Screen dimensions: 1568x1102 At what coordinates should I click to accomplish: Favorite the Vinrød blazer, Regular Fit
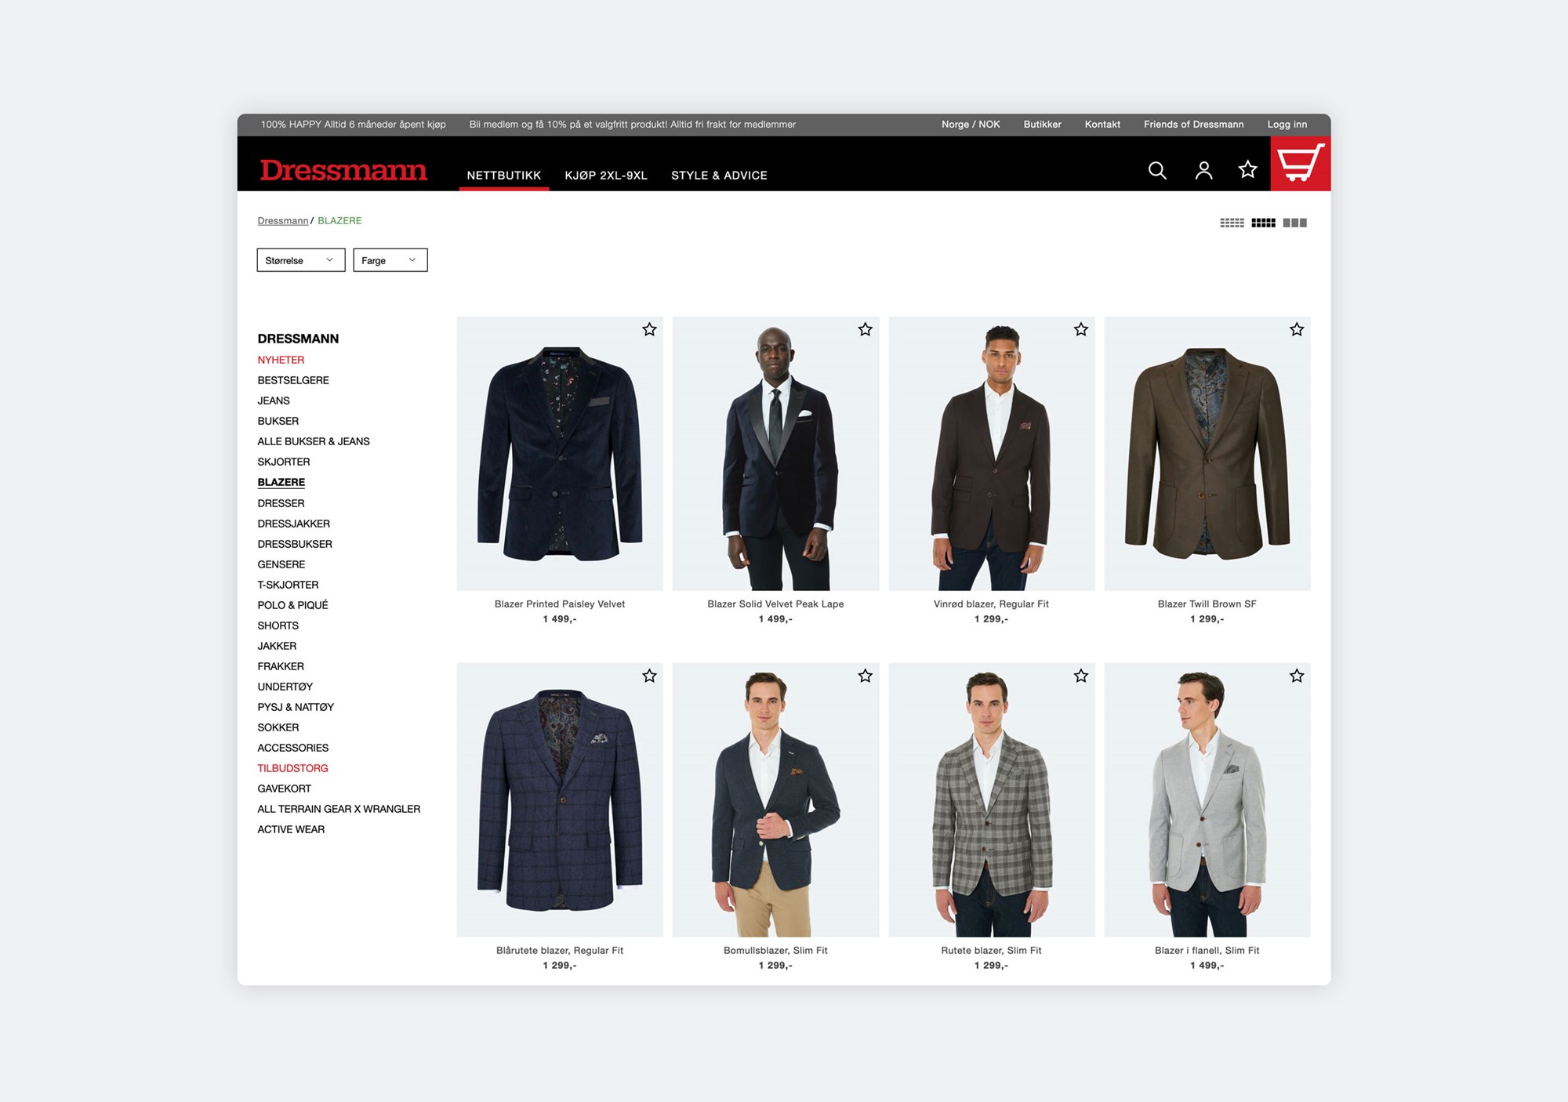1081,330
